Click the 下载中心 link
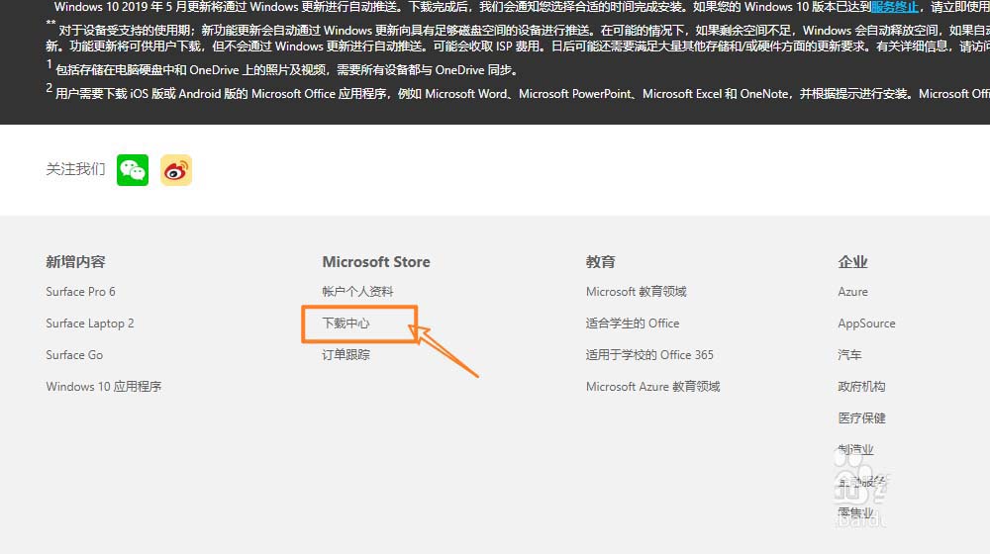The width and height of the screenshot is (990, 554). coord(346,323)
